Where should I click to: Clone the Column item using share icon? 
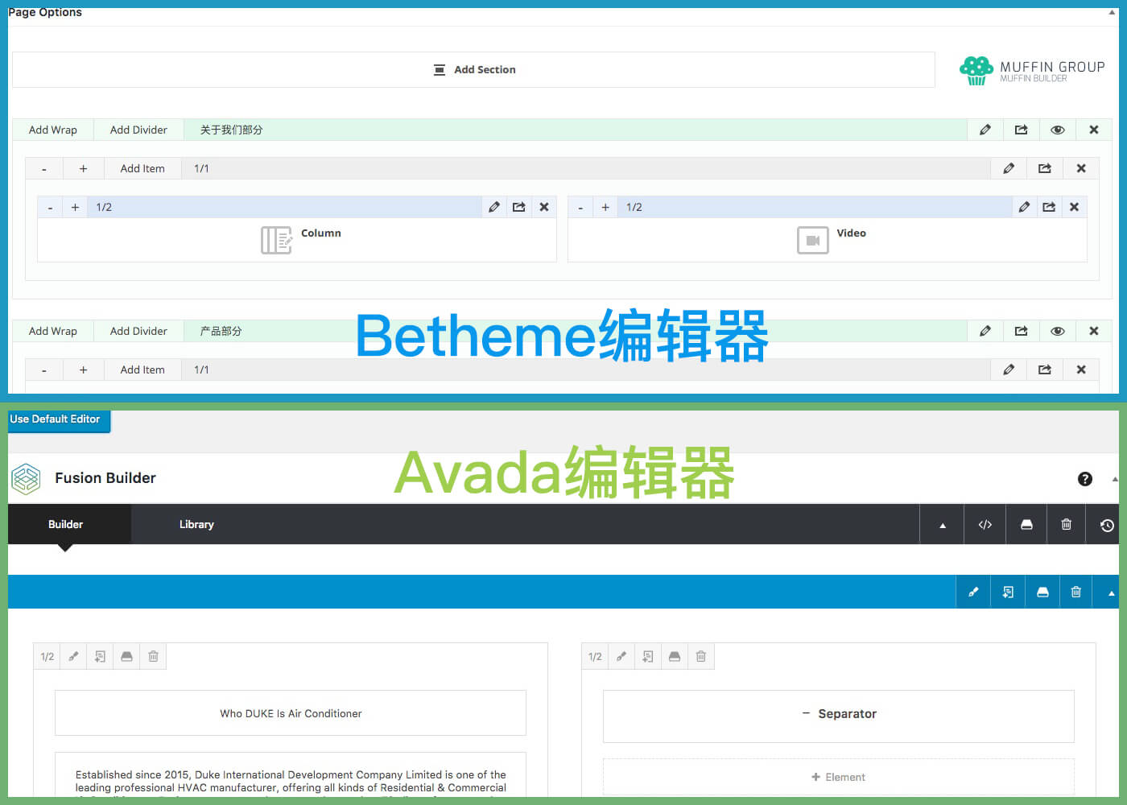519,207
